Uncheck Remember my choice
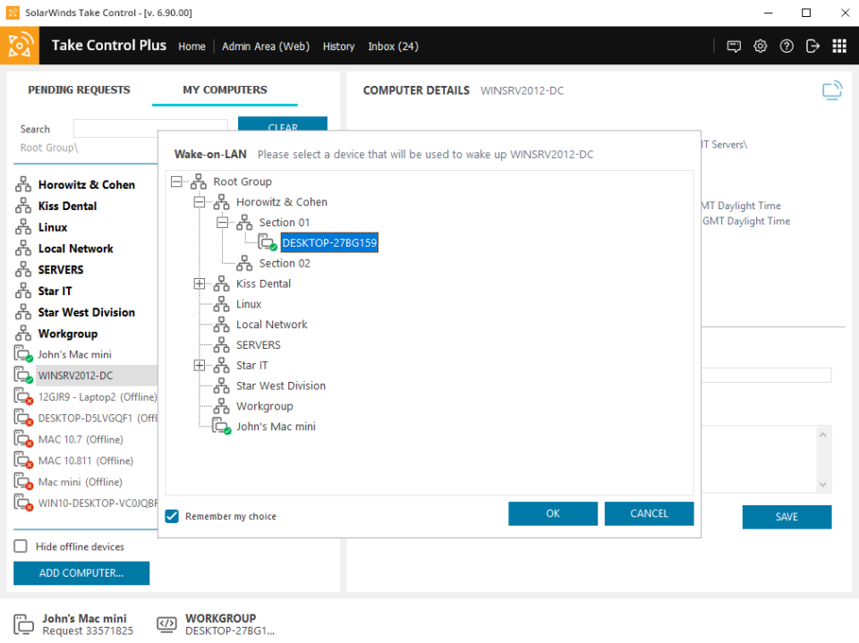This screenshot has height=643, width=859. tap(174, 515)
